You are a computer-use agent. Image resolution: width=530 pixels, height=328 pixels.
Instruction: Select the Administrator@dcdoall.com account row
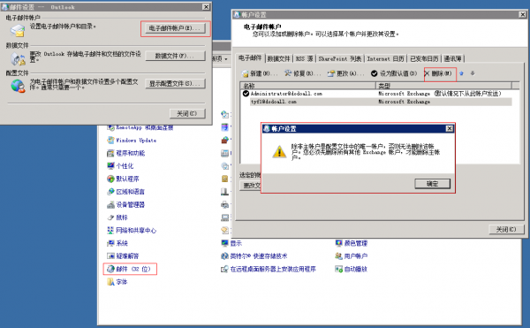(x=377, y=94)
